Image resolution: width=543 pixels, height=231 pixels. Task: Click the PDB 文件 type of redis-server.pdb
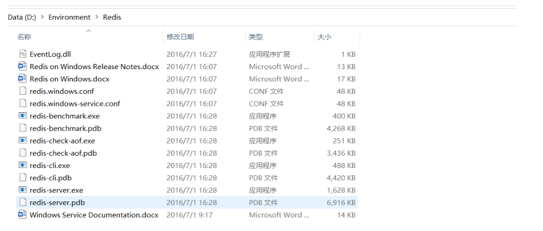click(x=263, y=203)
